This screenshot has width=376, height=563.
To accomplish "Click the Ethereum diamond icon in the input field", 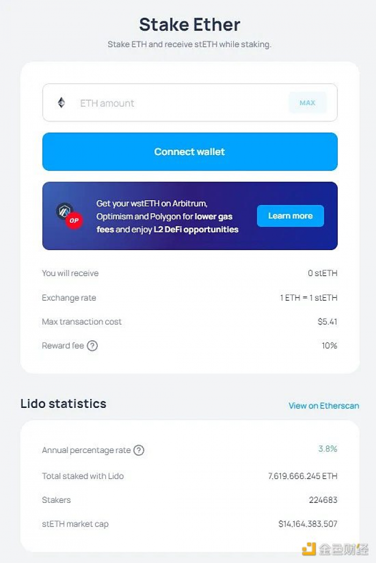I will [61, 103].
